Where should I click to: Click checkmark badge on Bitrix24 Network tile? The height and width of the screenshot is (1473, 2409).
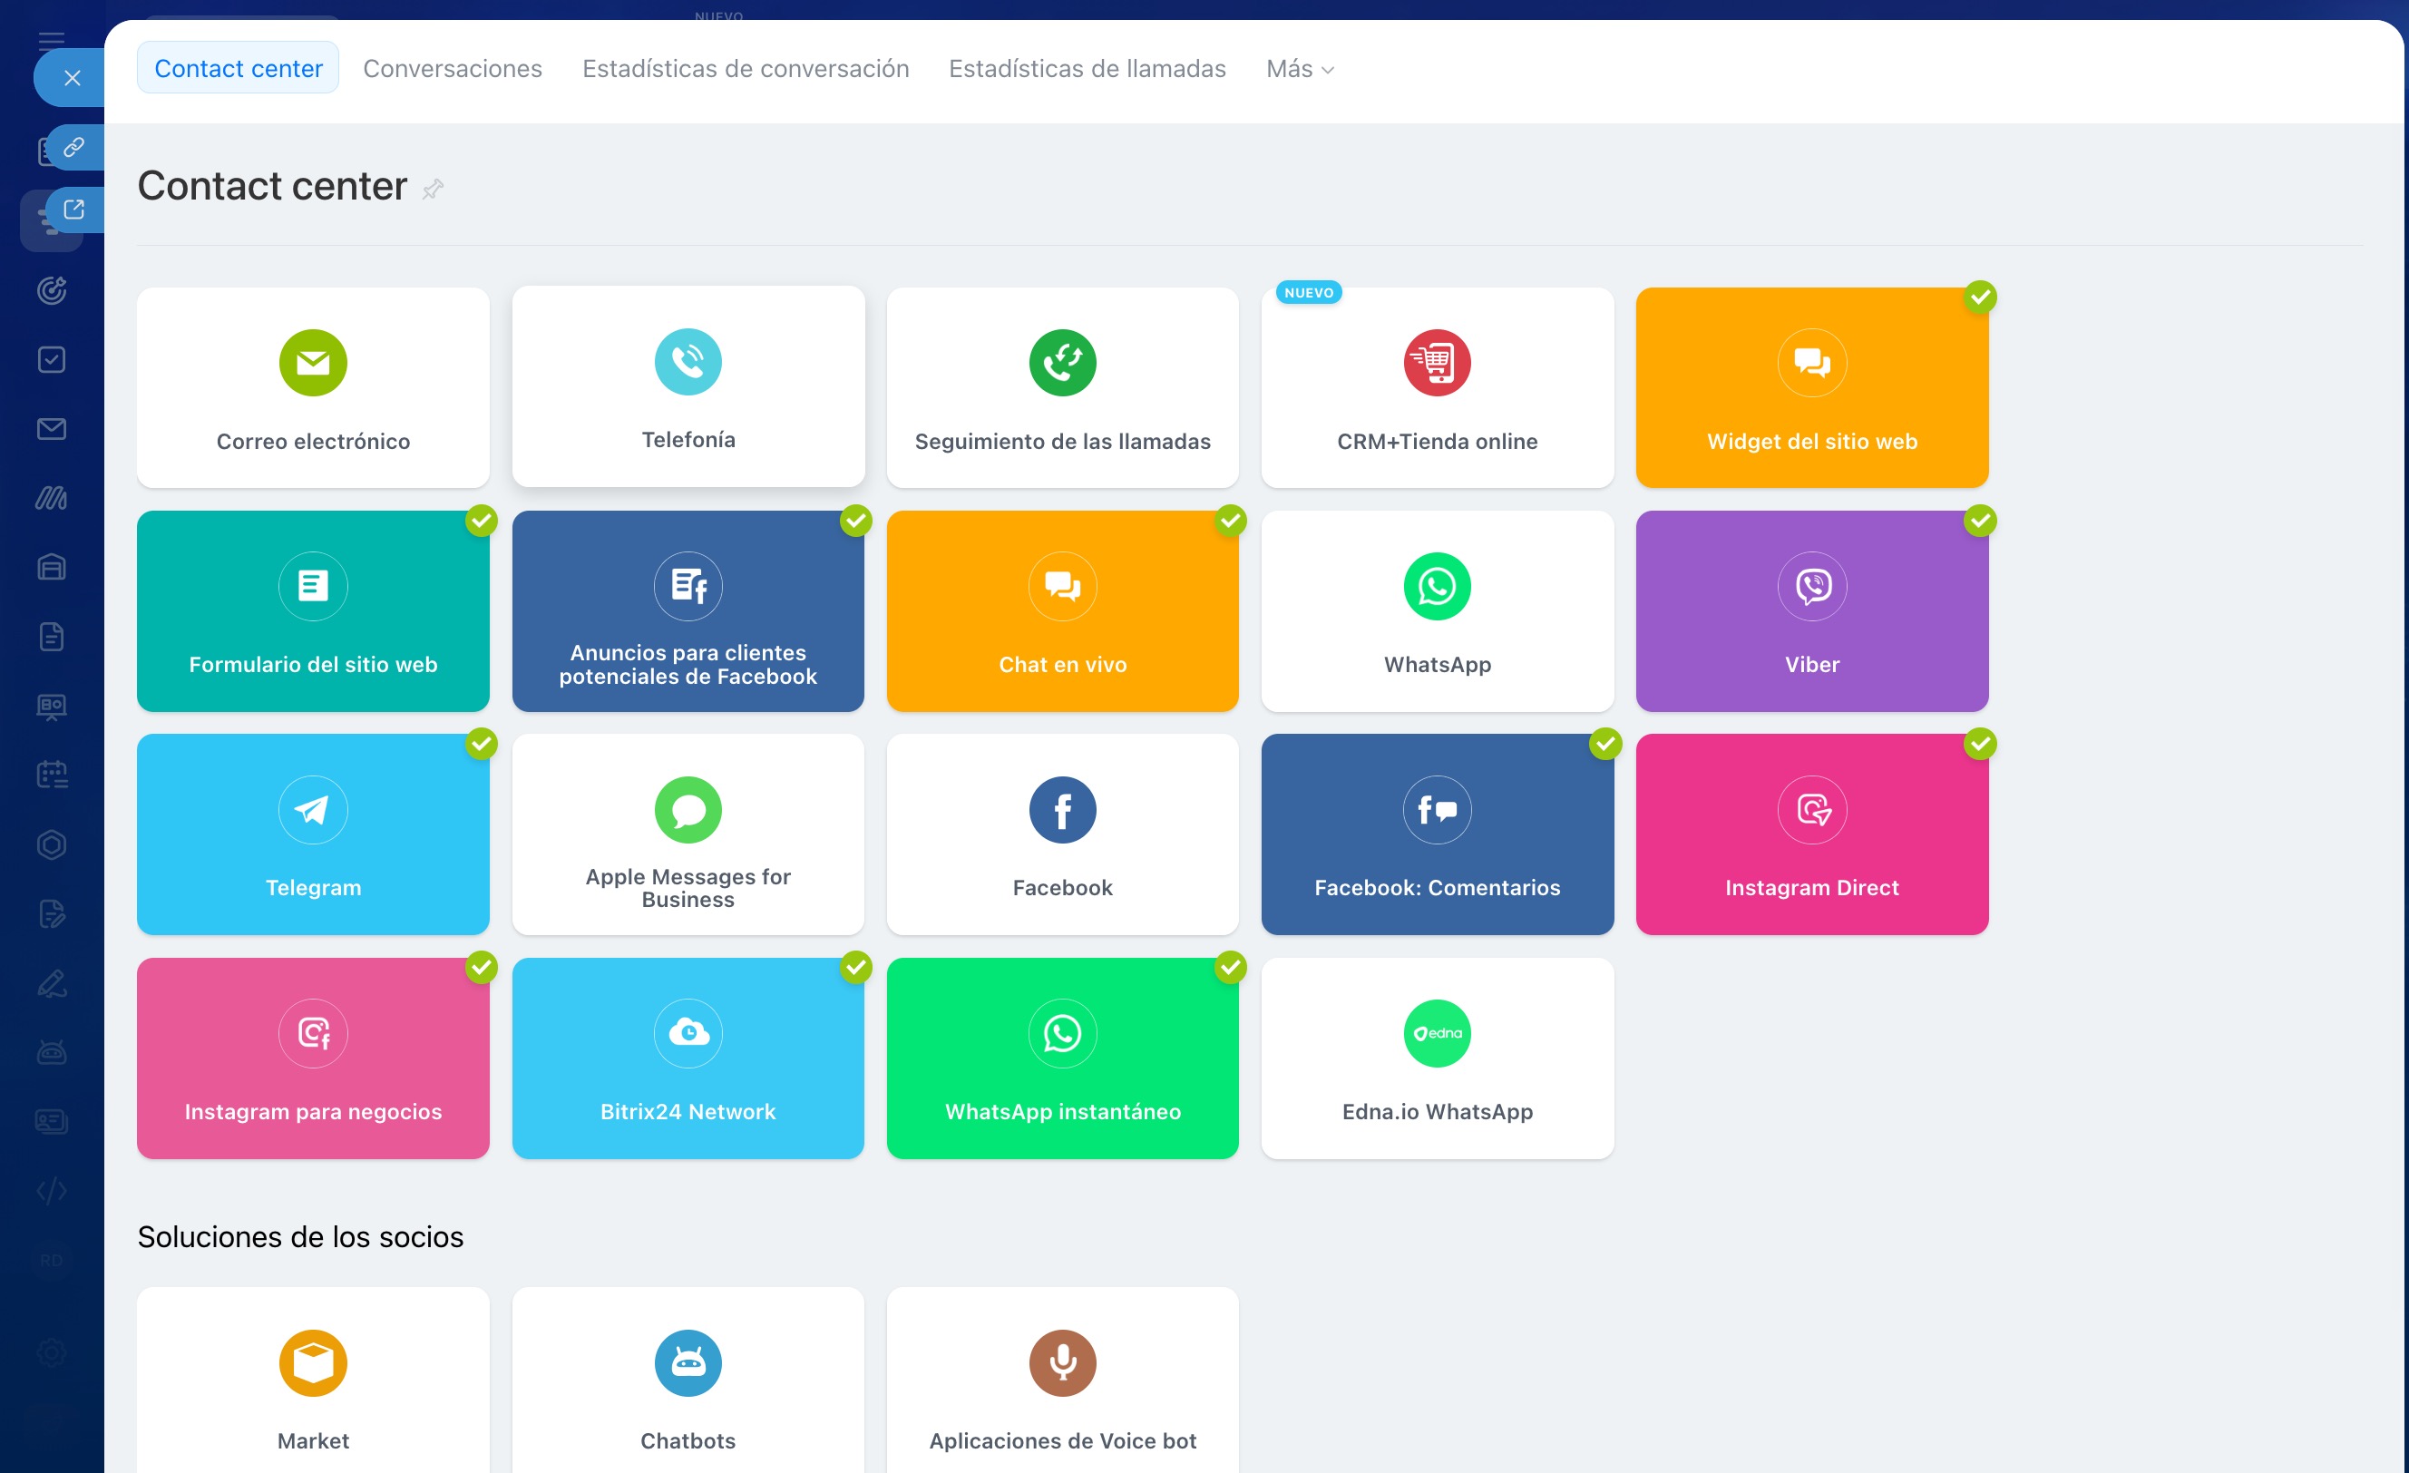[855, 967]
